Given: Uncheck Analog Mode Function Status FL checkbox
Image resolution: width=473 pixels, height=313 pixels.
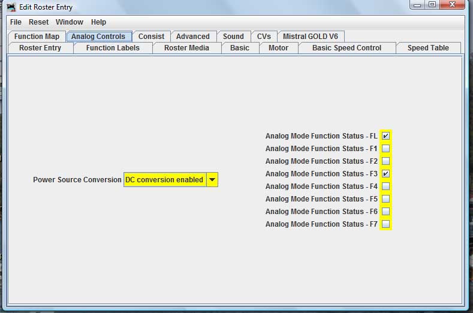Looking at the screenshot, I should tap(385, 136).
